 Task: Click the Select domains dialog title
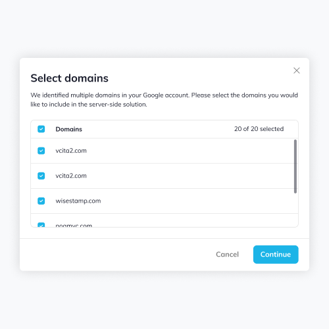(69, 78)
